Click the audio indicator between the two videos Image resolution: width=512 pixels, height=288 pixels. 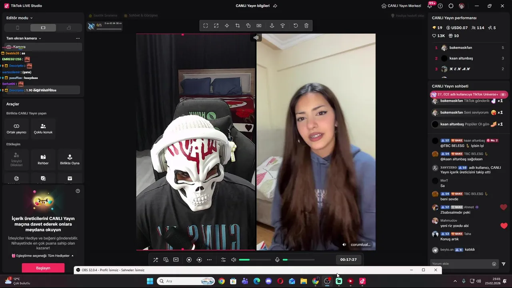[x=256, y=38]
